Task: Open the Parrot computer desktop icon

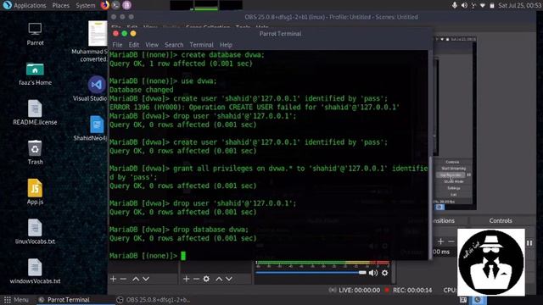Action: click(35, 30)
